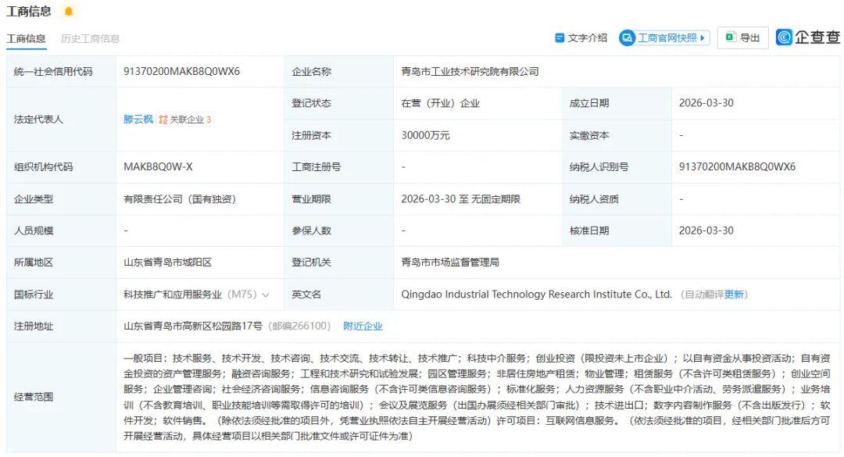
Task: Click company name 青岛市工业技术研究院有限公司
Action: [470, 72]
